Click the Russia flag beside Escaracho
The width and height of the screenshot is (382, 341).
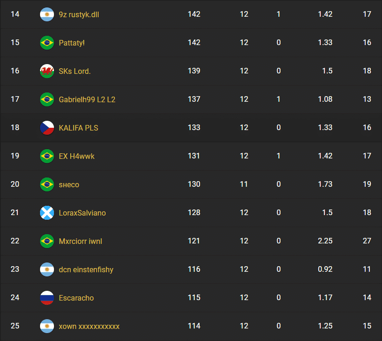coord(47,298)
